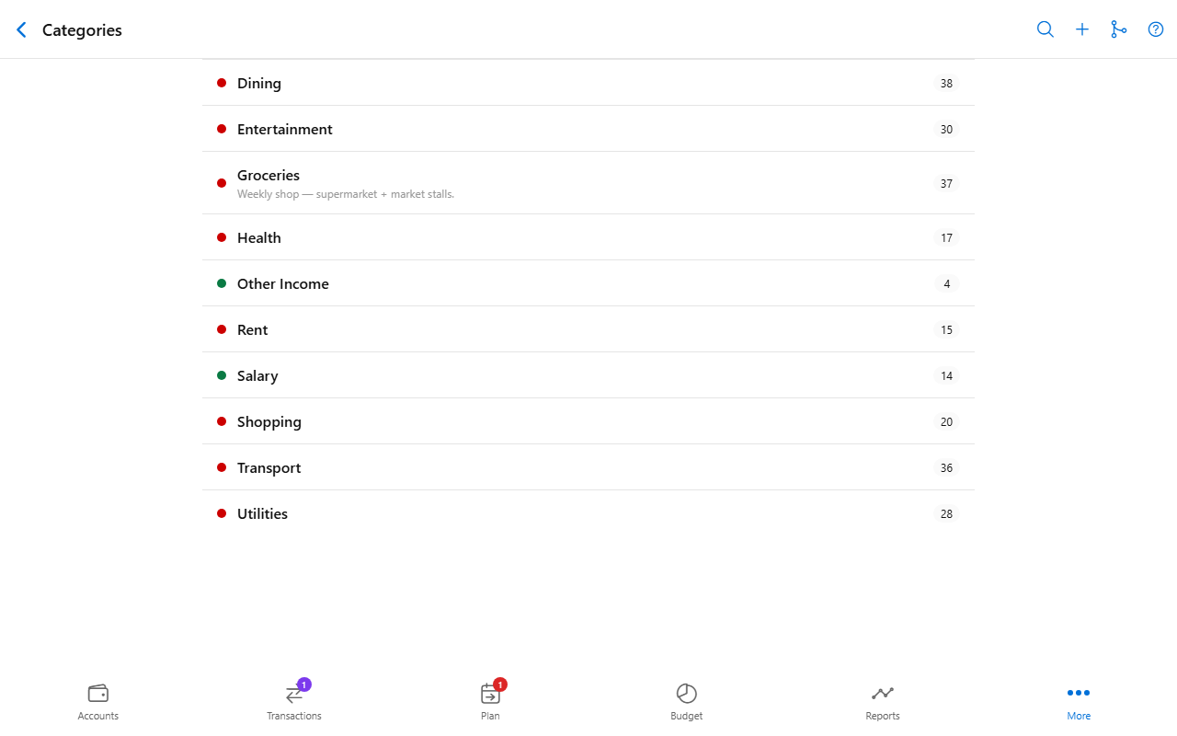
Task: Open the Budget tab
Action: tap(687, 702)
